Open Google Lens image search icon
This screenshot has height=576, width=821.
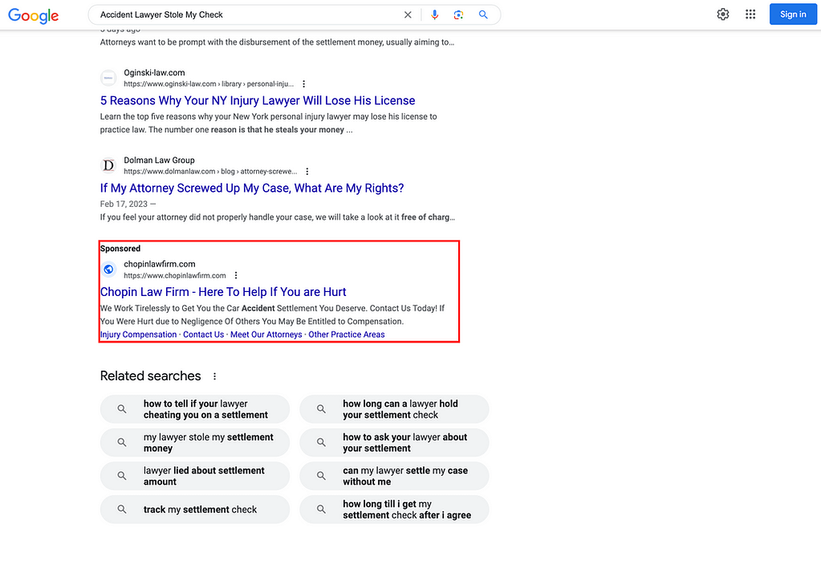pos(459,14)
